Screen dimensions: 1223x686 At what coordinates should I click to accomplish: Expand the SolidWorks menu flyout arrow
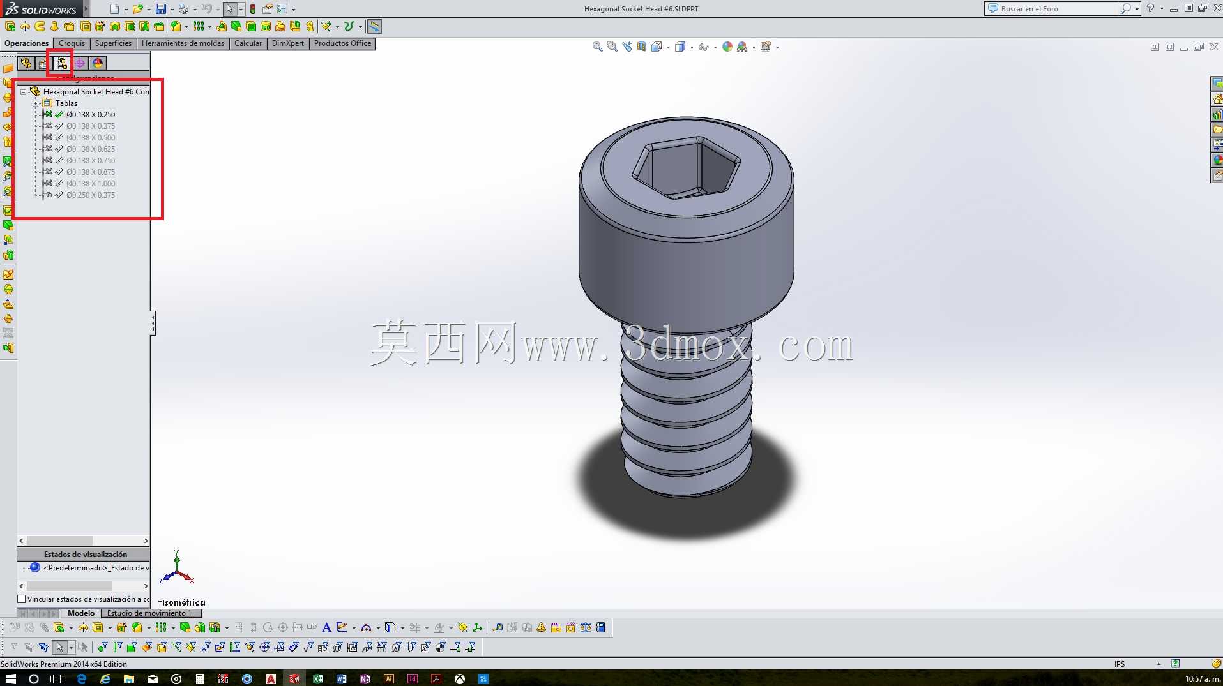pos(86,9)
